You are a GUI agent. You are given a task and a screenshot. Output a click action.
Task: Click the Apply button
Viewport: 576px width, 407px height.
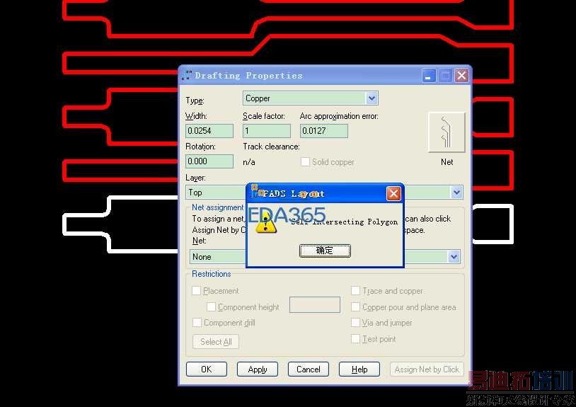(258, 369)
